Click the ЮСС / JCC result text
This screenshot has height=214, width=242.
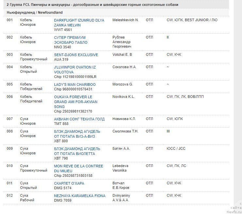[176, 149]
